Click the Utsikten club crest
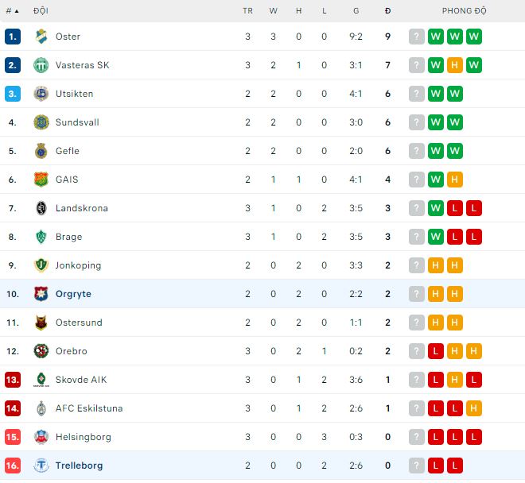525x483 pixels. (x=41, y=94)
